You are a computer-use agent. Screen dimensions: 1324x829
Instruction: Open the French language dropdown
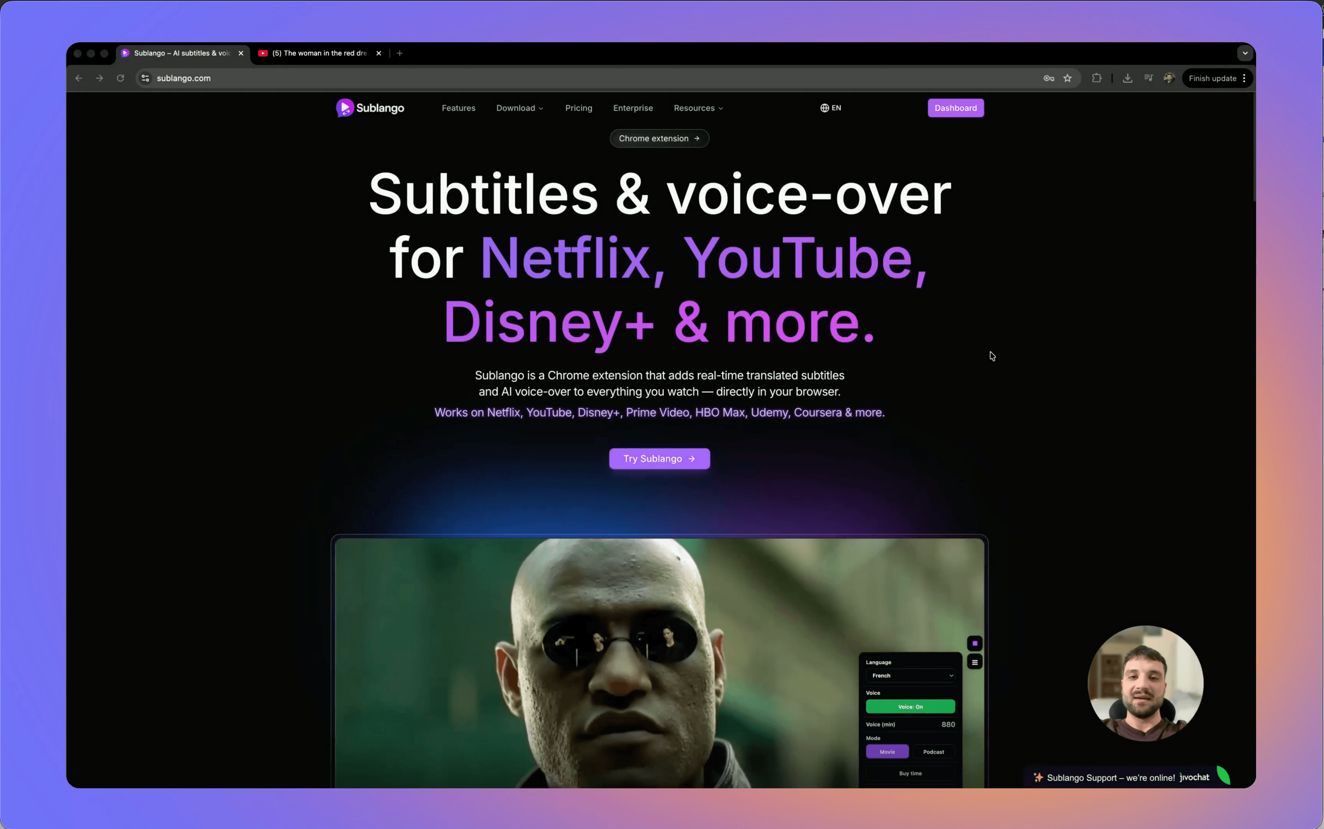910,675
